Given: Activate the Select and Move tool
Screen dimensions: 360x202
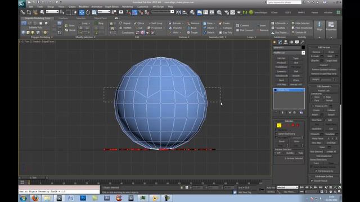Looking at the screenshot, I should pos(82,12).
